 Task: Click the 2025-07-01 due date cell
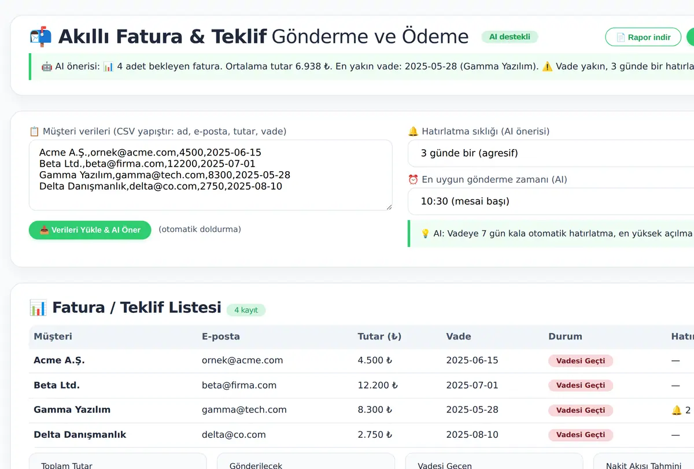coord(472,385)
